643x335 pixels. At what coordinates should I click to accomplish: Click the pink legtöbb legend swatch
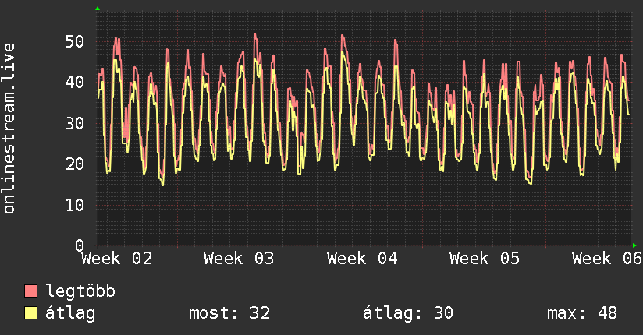point(30,291)
